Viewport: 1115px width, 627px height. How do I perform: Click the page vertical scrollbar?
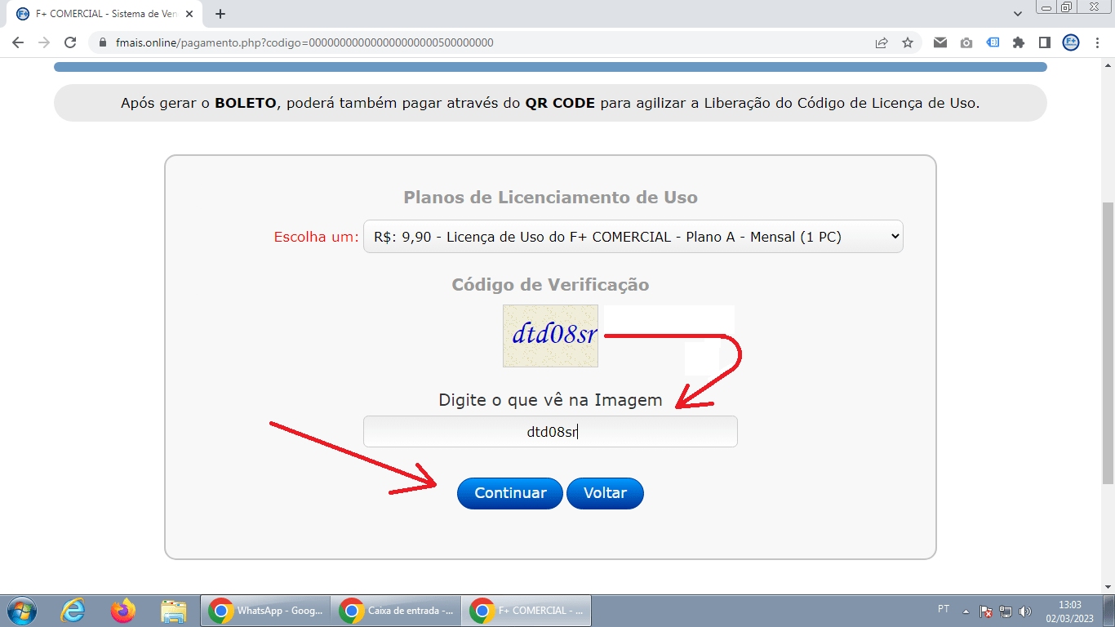click(x=1108, y=343)
